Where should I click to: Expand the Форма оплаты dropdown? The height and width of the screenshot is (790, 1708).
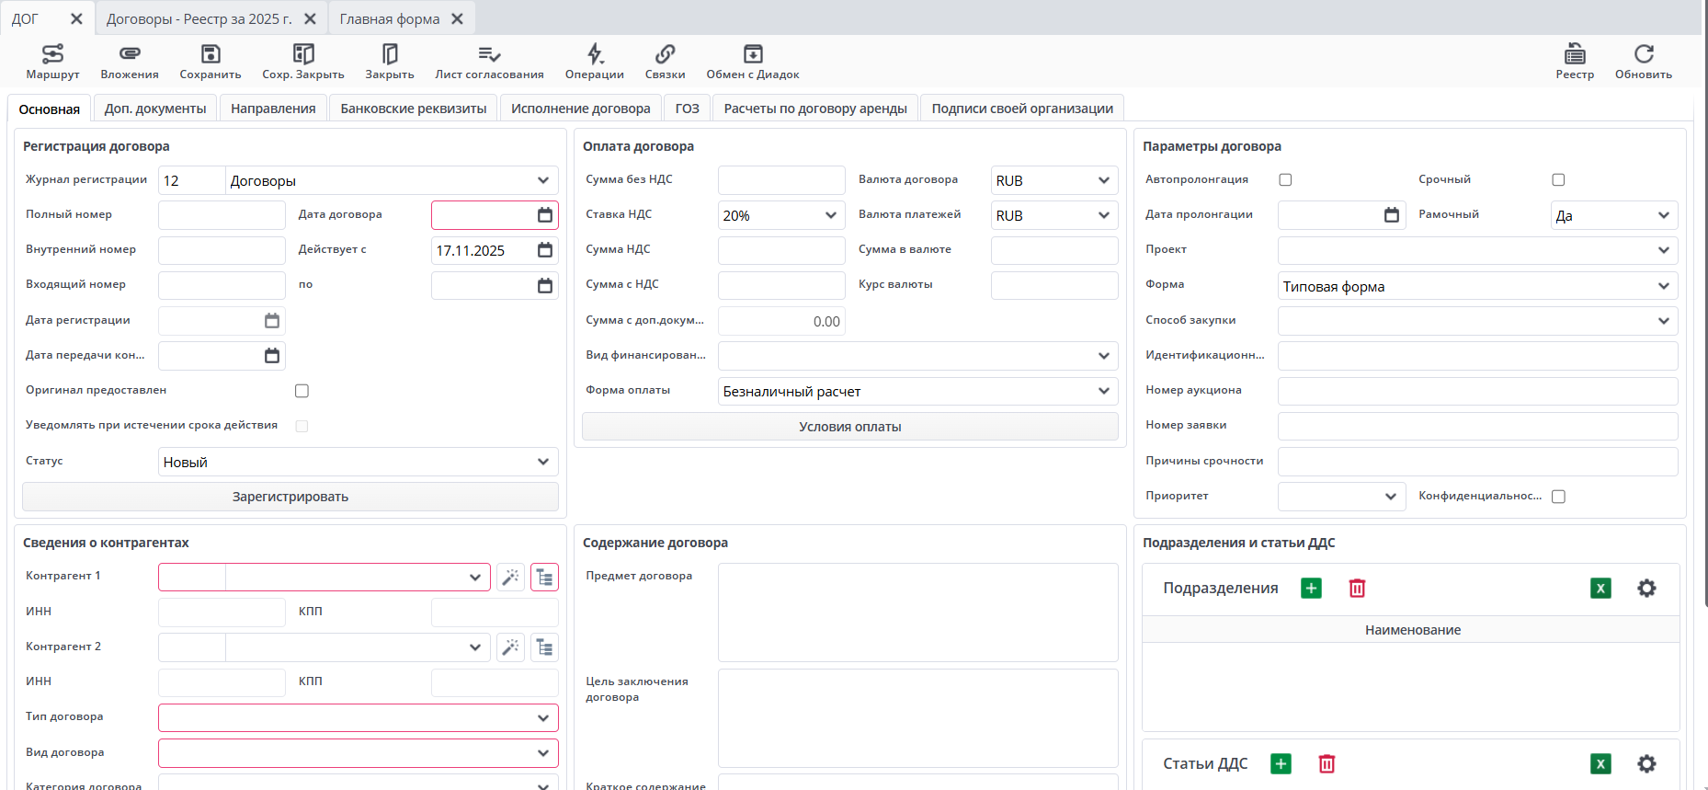pos(1103,391)
